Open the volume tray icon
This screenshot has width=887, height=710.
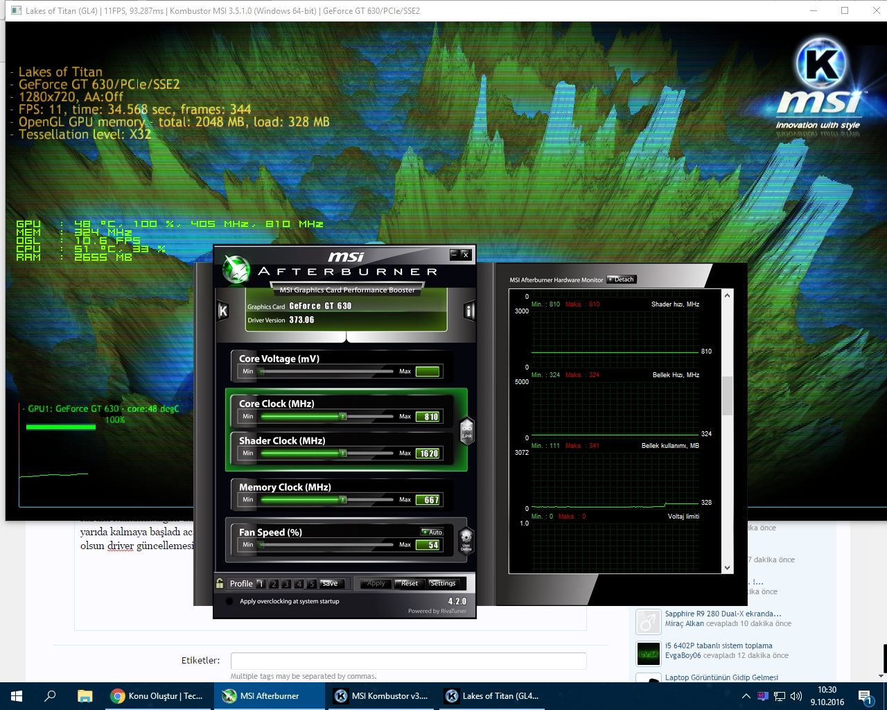tap(796, 696)
